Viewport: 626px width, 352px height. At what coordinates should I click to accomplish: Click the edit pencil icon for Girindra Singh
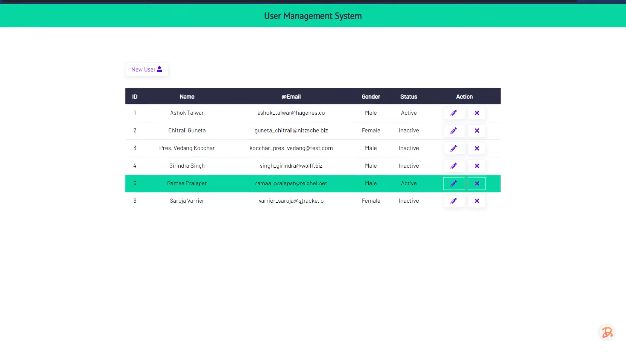point(454,166)
